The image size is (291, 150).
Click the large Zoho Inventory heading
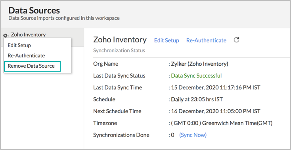120,40
